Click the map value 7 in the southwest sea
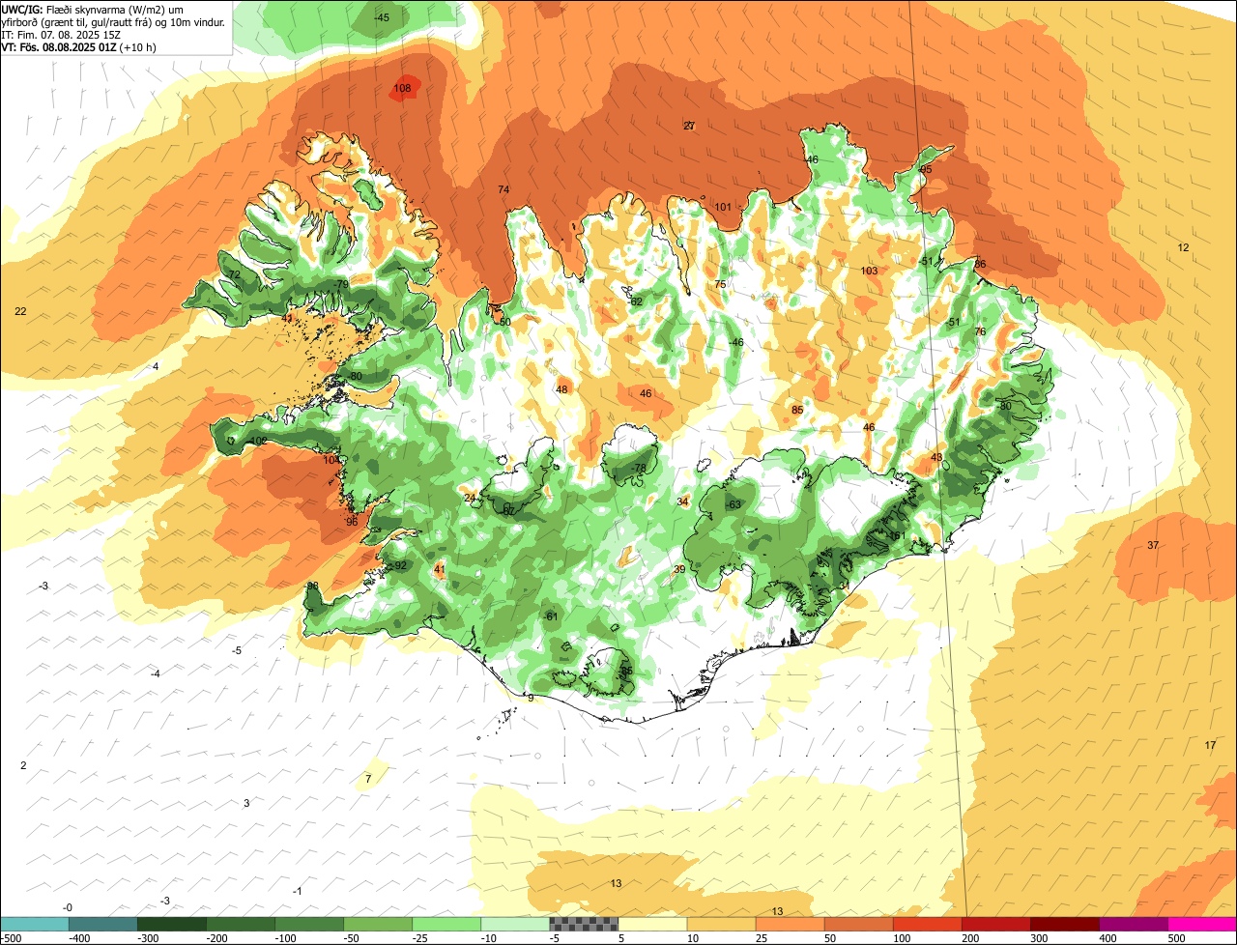 (368, 779)
